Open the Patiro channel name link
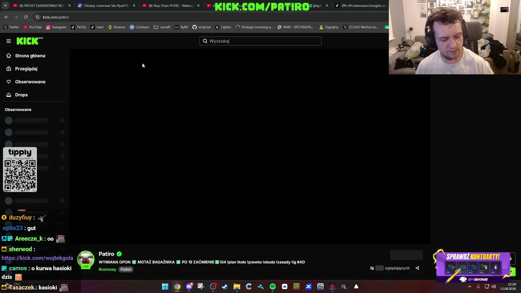521x293 pixels. [x=106, y=254]
